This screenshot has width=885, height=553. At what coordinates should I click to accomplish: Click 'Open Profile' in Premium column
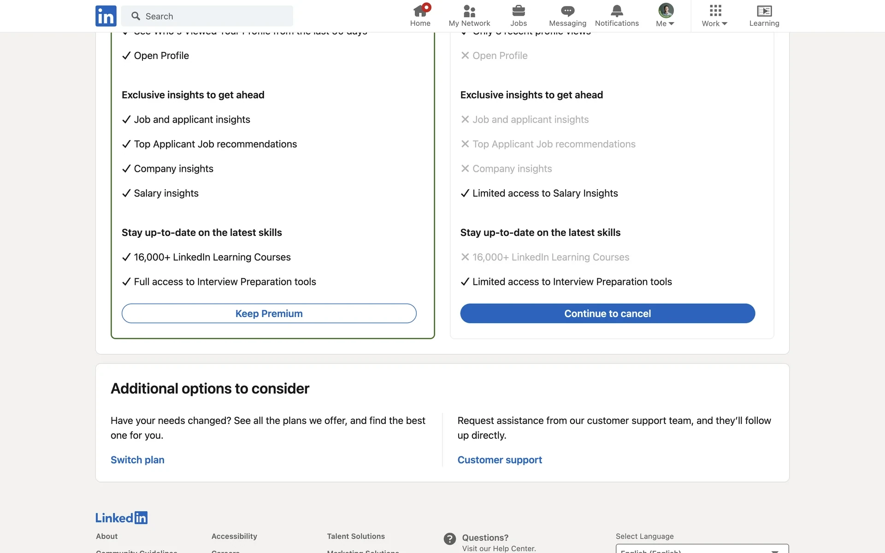point(161,56)
